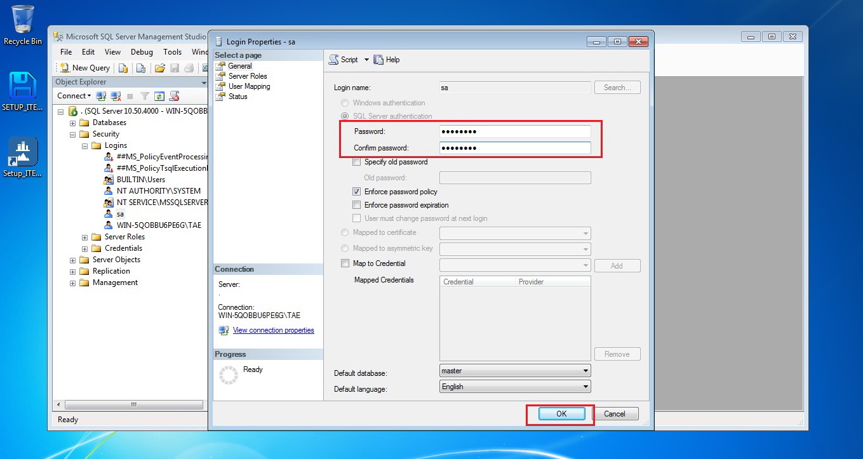Screen dimensions: 863x459
Task: Select SQL Server authentication radio button
Action: pos(345,116)
